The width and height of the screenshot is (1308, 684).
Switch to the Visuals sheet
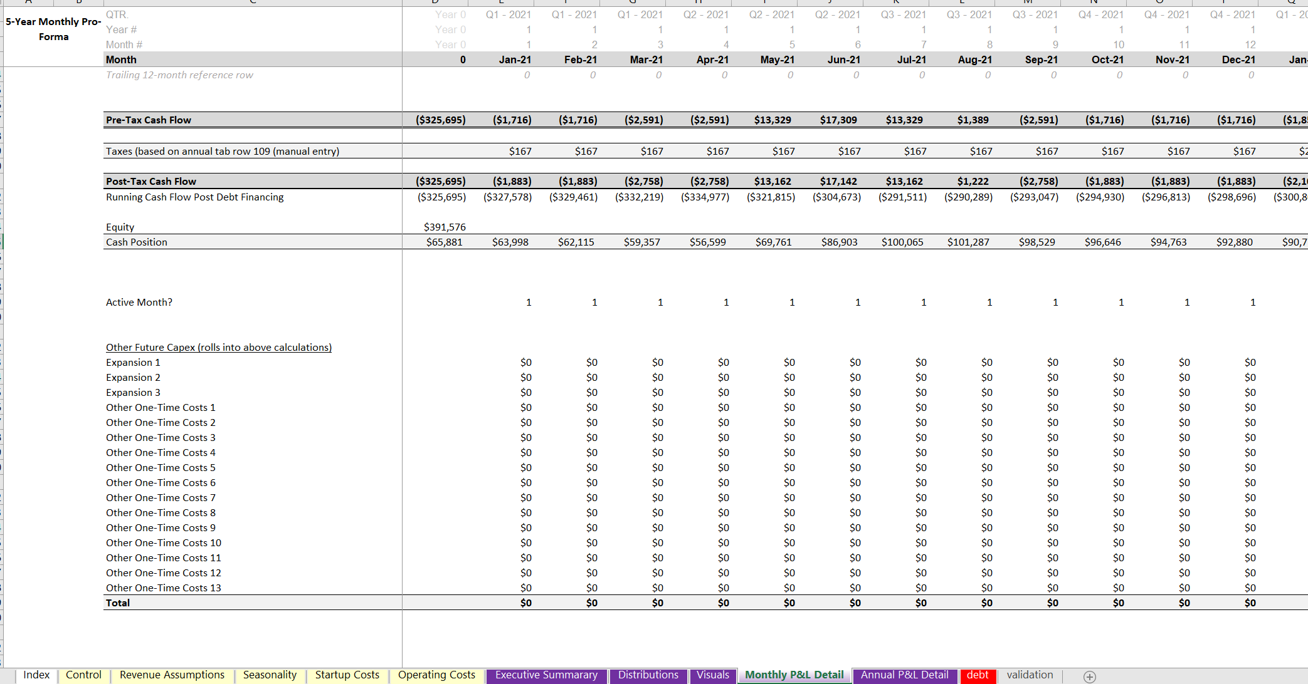[x=713, y=675]
